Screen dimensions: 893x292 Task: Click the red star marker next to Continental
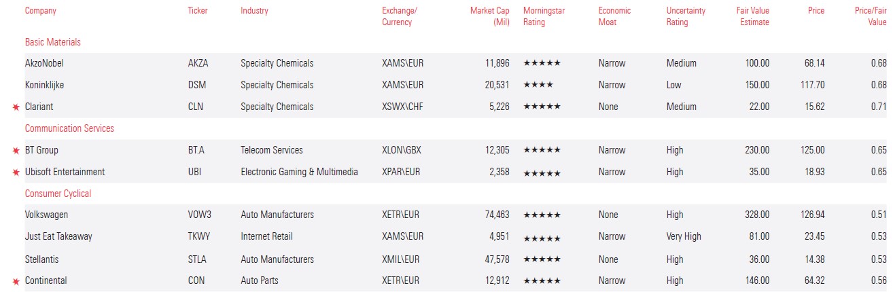tap(16, 281)
